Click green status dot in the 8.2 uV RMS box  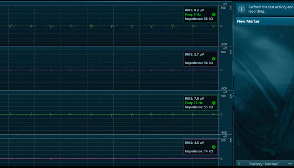[213, 14]
